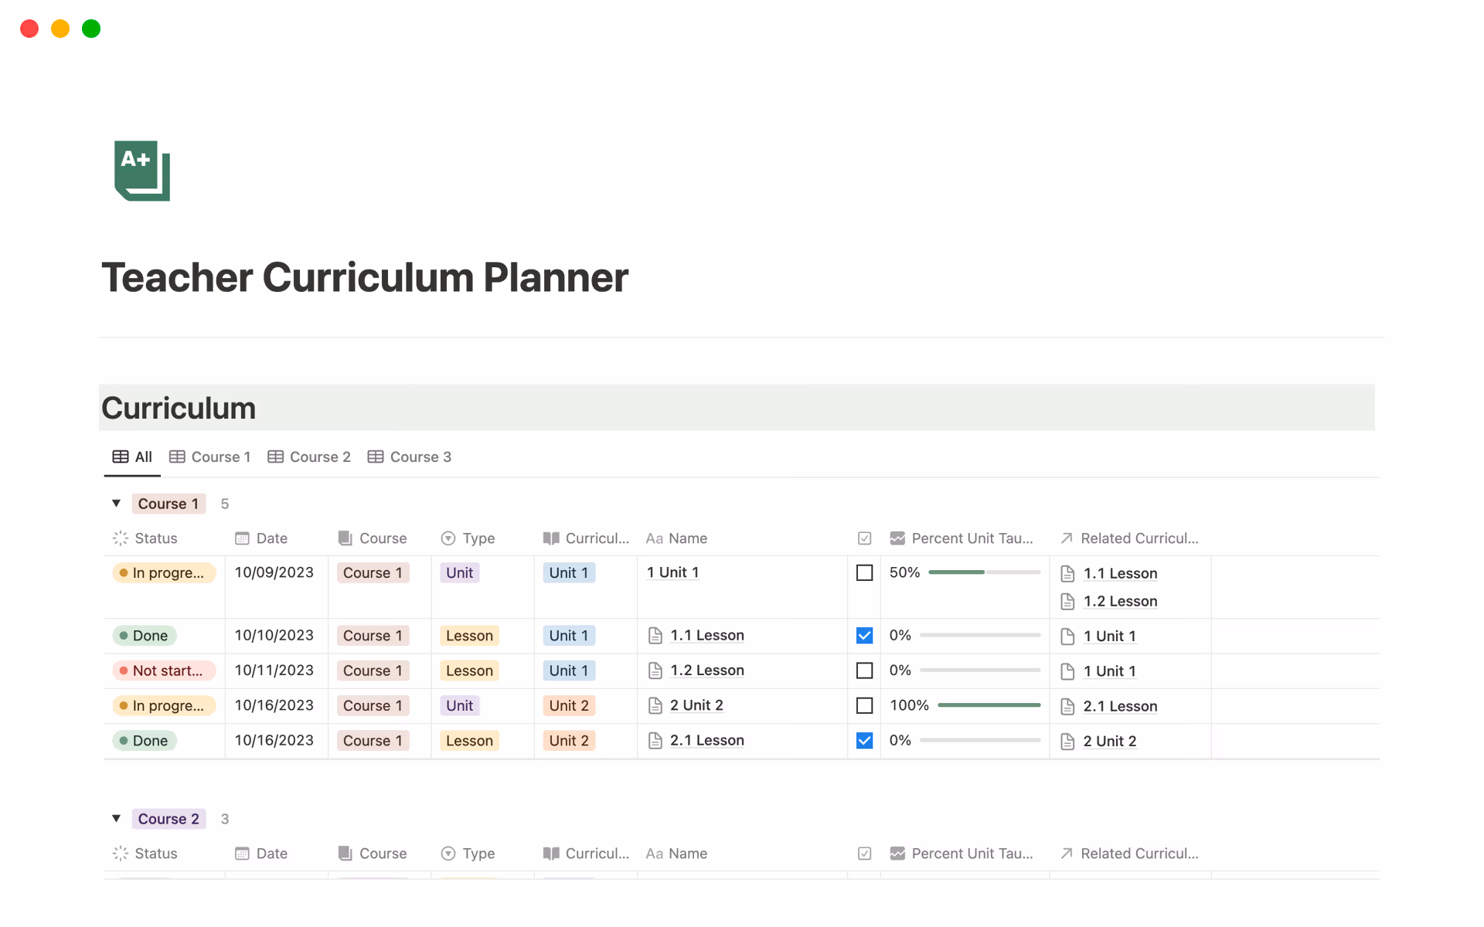Collapse the Course 2 group triangle
Image resolution: width=1484 pixels, height=927 pixels.
[117, 819]
